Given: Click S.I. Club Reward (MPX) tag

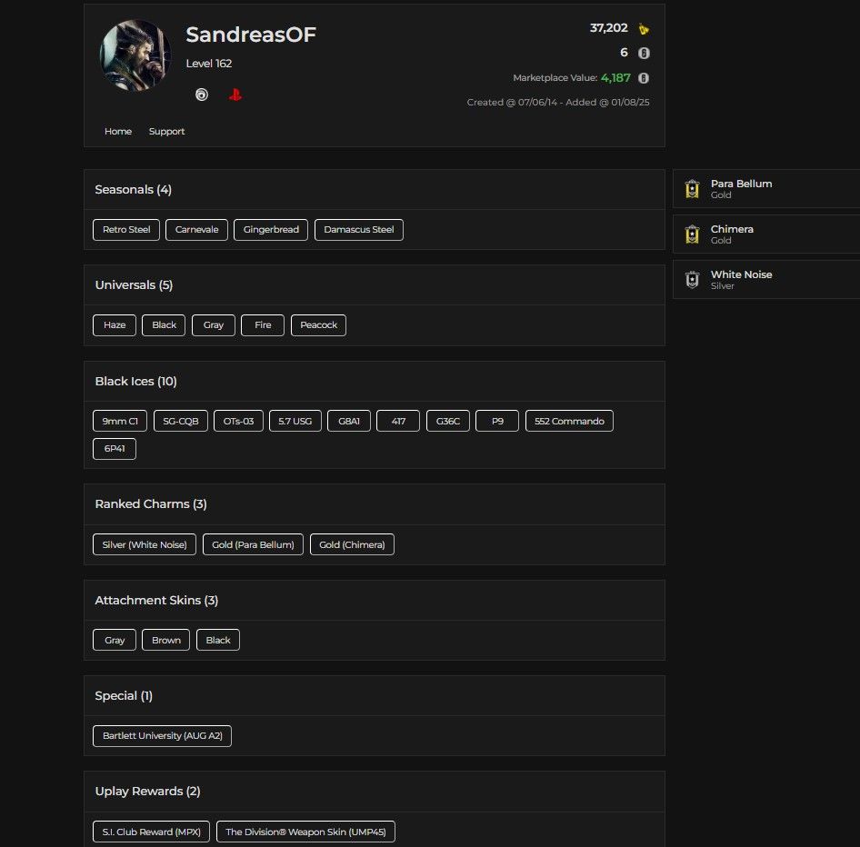Looking at the screenshot, I should (152, 832).
